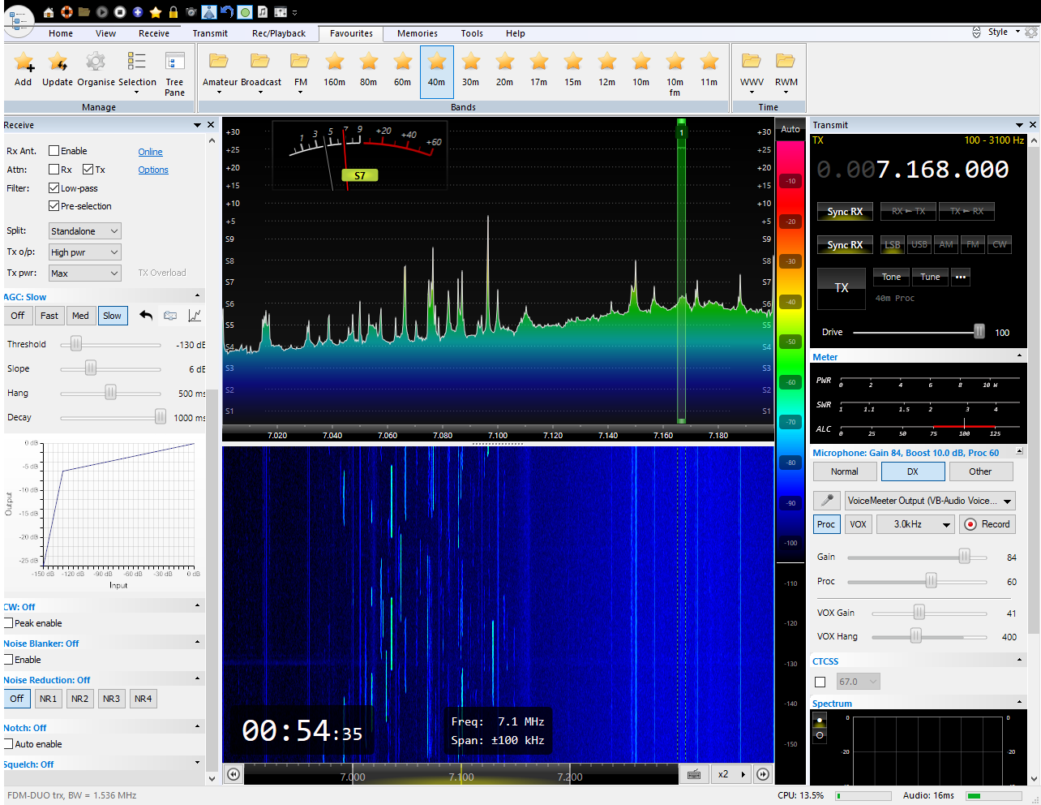The width and height of the screenshot is (1041, 805).
Task: Open the Split Standalone dropdown
Action: pos(85,231)
